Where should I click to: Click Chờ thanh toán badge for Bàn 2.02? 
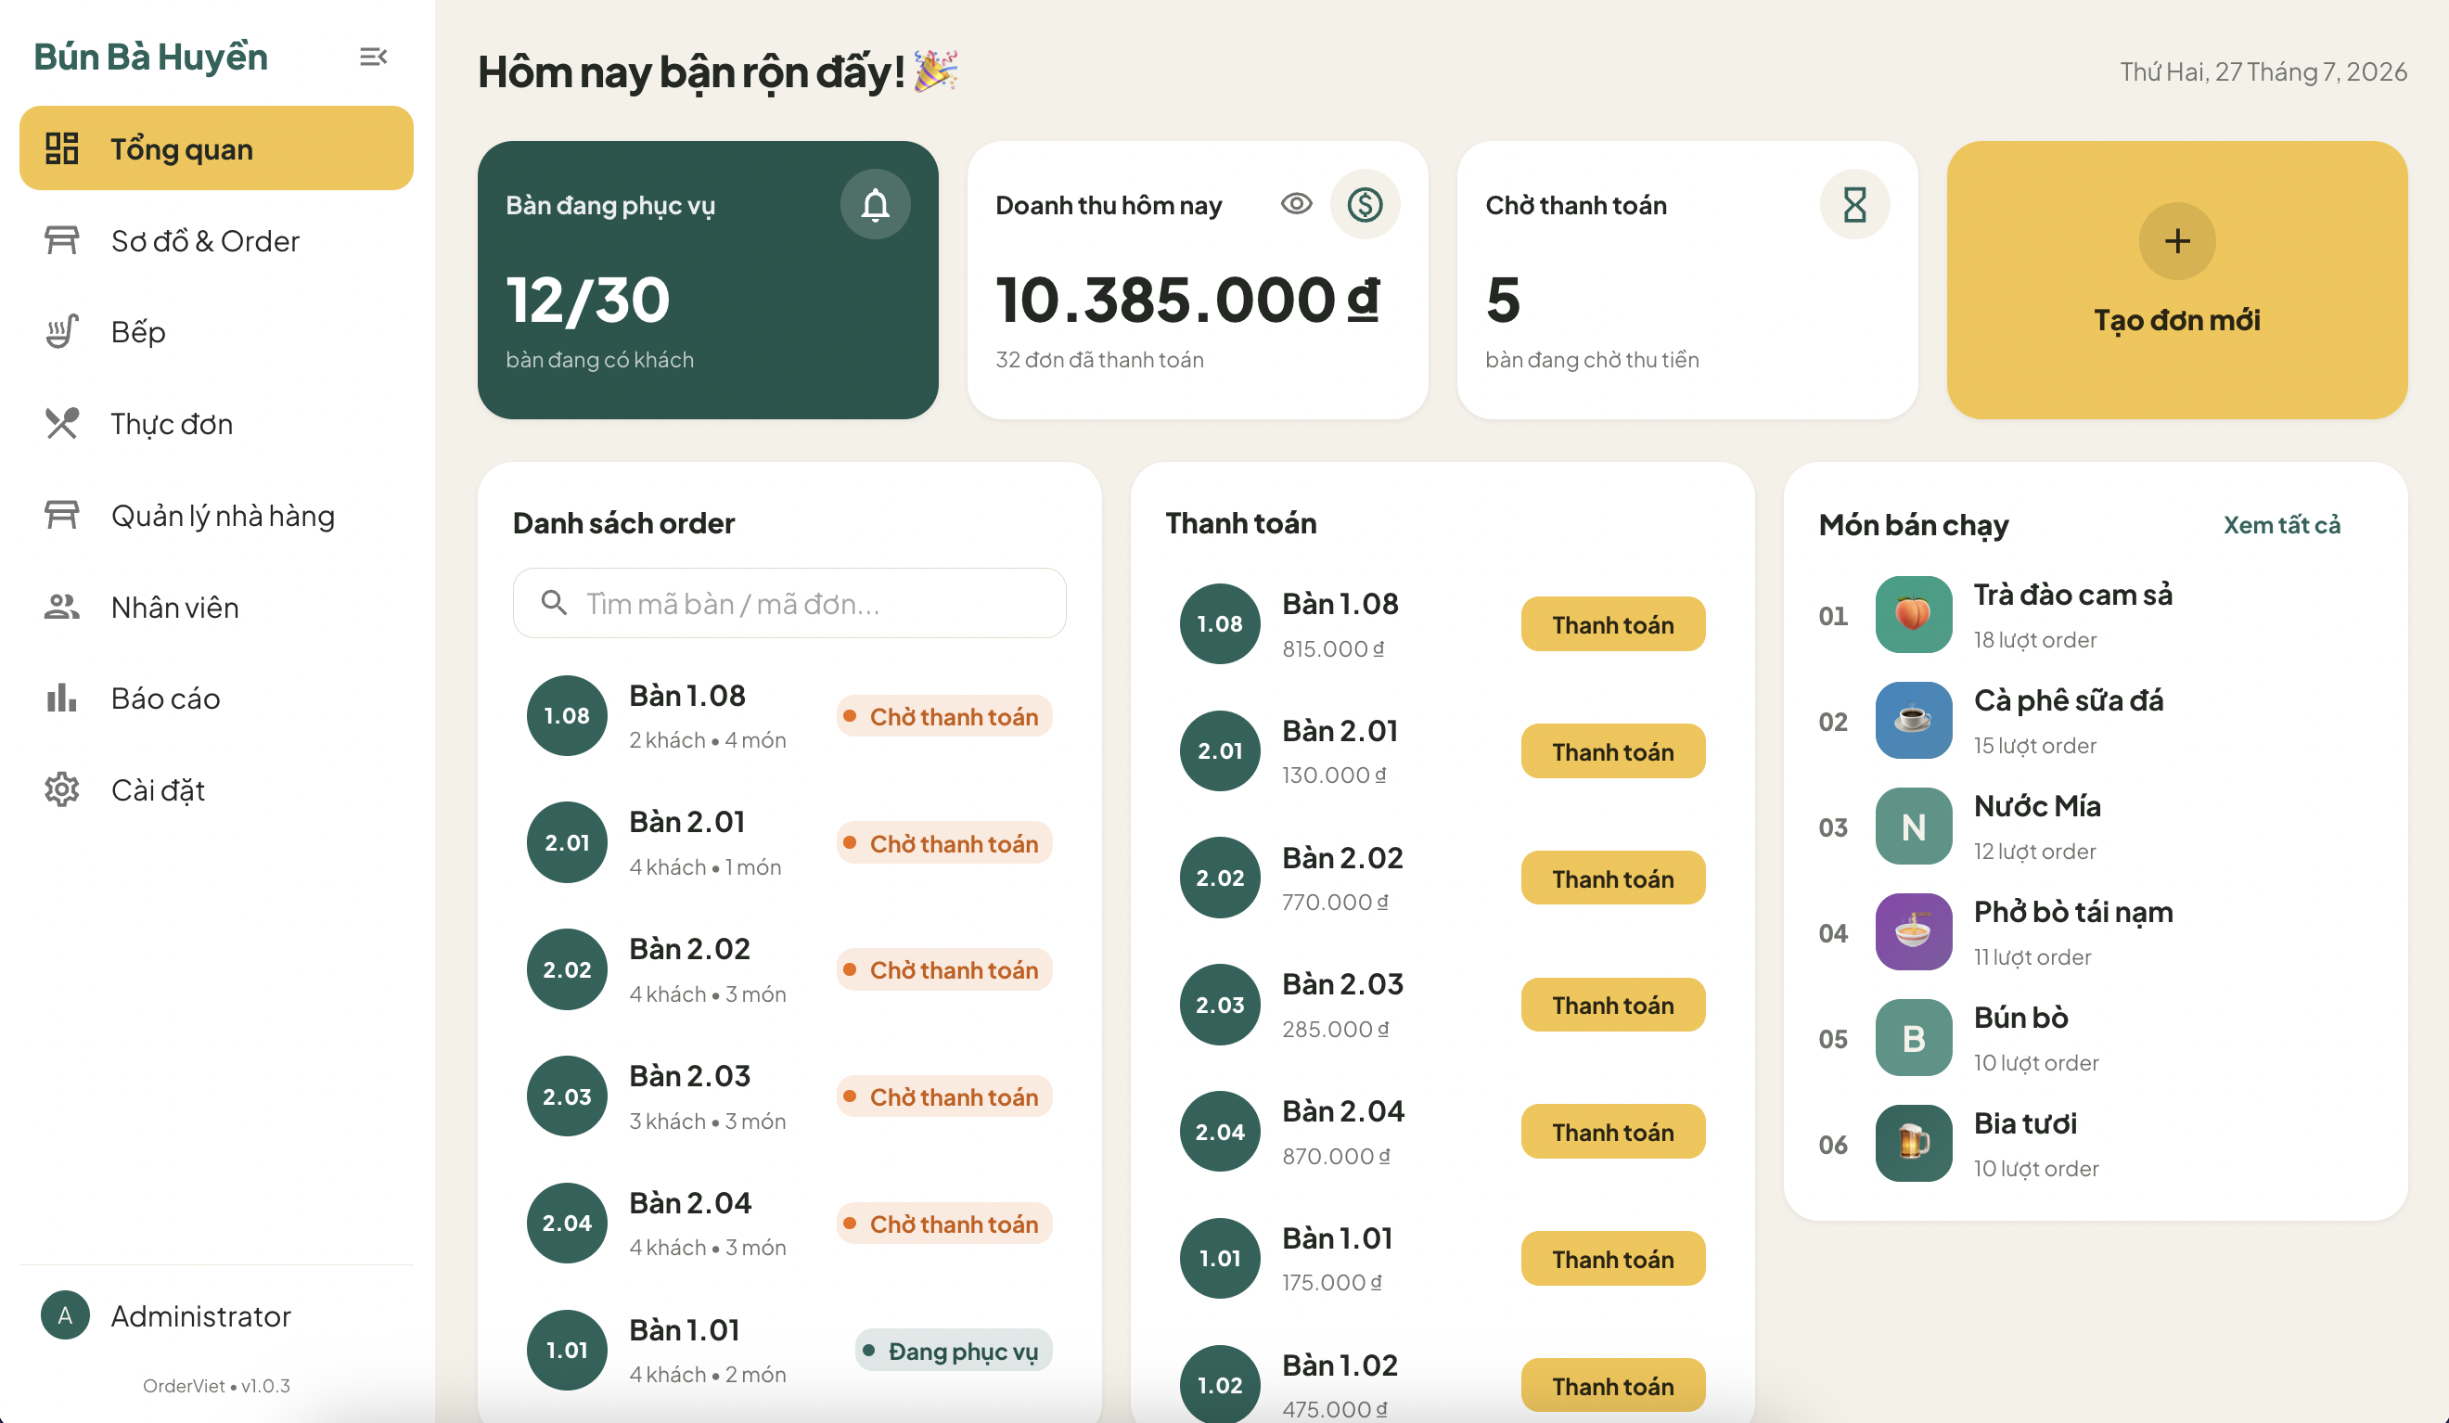click(x=944, y=970)
